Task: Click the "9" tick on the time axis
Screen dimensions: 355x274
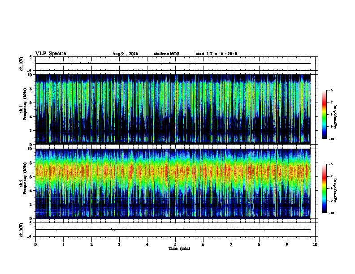Action: [x=287, y=244]
